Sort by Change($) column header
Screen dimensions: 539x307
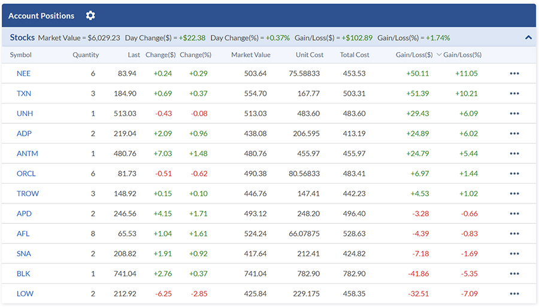[x=161, y=55]
